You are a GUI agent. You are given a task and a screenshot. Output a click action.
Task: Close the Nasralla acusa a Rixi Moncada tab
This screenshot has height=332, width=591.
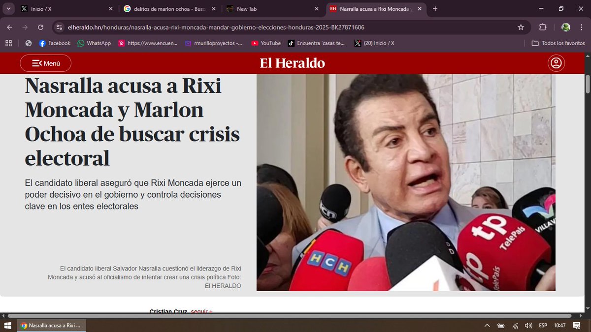(420, 9)
